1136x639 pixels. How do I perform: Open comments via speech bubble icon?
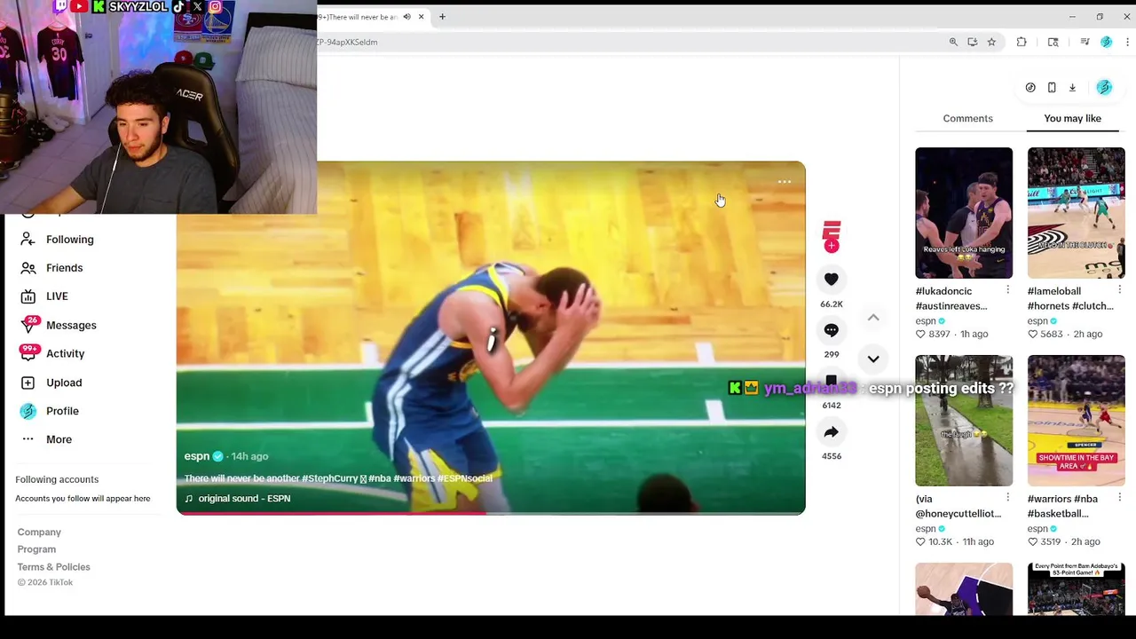831,330
